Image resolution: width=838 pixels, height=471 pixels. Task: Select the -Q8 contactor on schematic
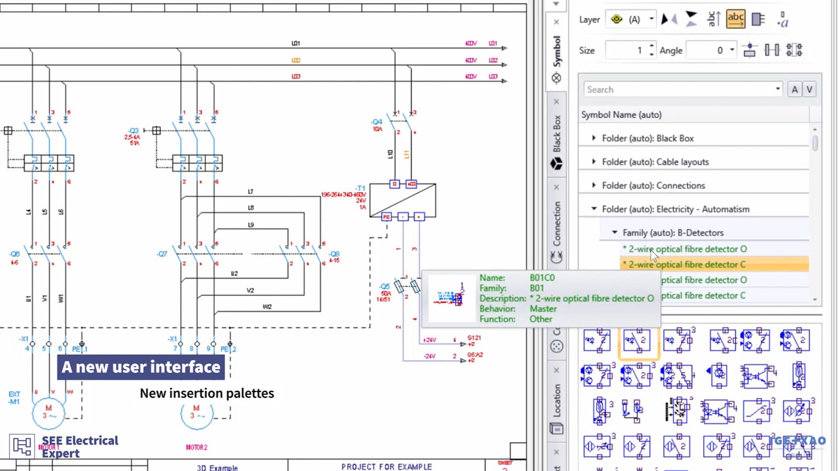click(304, 254)
